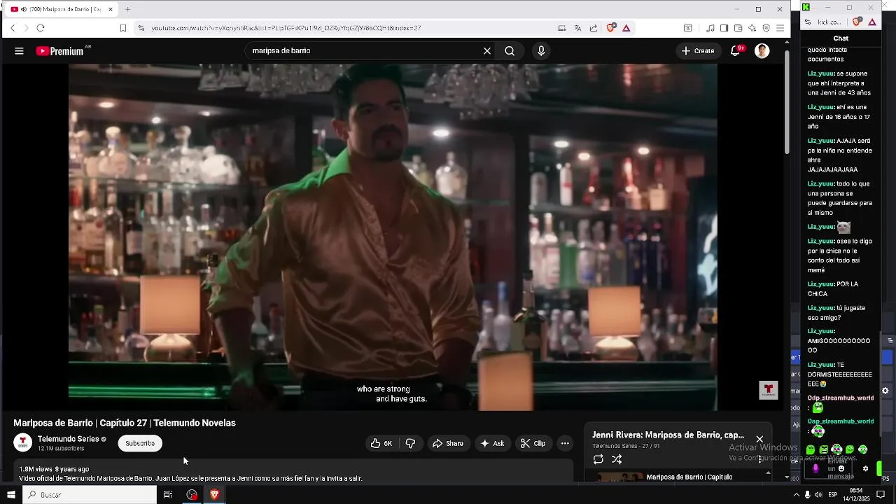896x504 pixels.
Task: Close the Mariposa de Barrio tab
Action: click(x=111, y=9)
